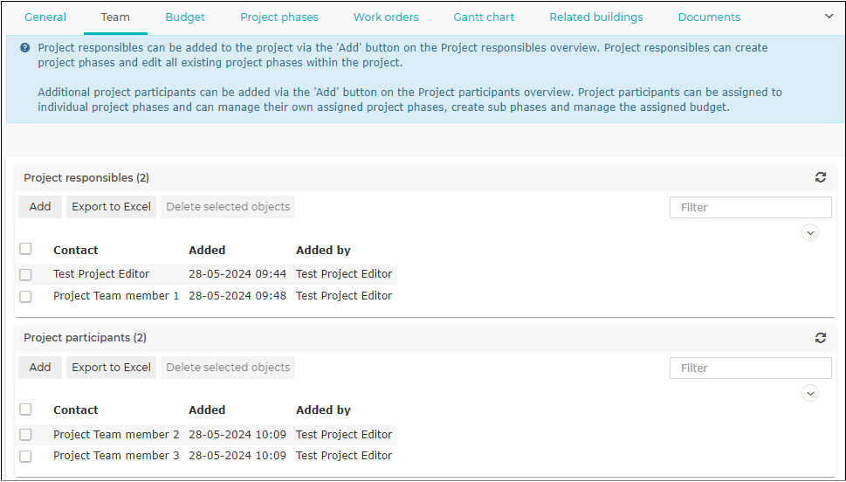
Task: Tick the checkbox for Project Team member 1
Action: [25, 296]
